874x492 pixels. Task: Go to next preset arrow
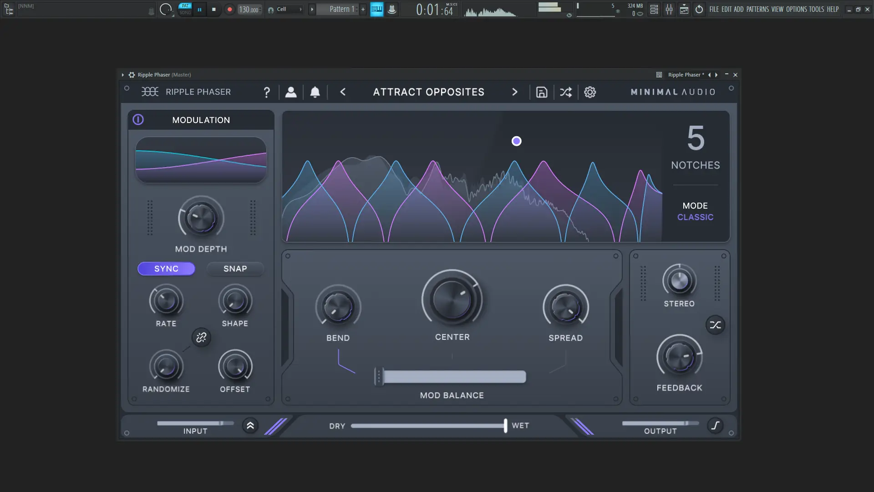pos(515,92)
